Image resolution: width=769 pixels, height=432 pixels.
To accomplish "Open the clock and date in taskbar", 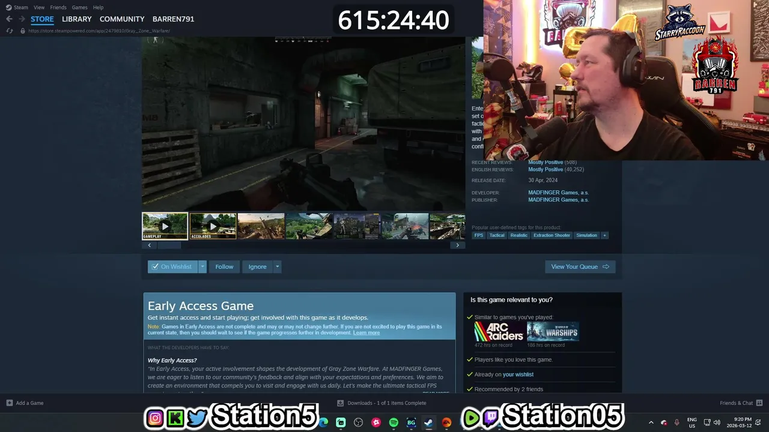I will point(740,422).
